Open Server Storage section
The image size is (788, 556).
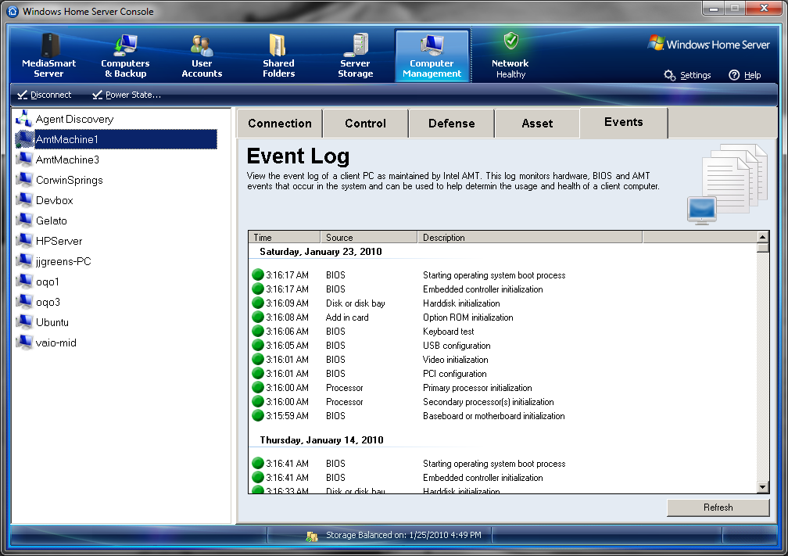tap(355, 56)
